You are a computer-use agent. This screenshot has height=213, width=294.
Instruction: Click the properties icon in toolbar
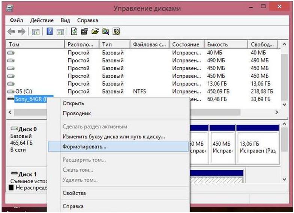click(x=85, y=32)
